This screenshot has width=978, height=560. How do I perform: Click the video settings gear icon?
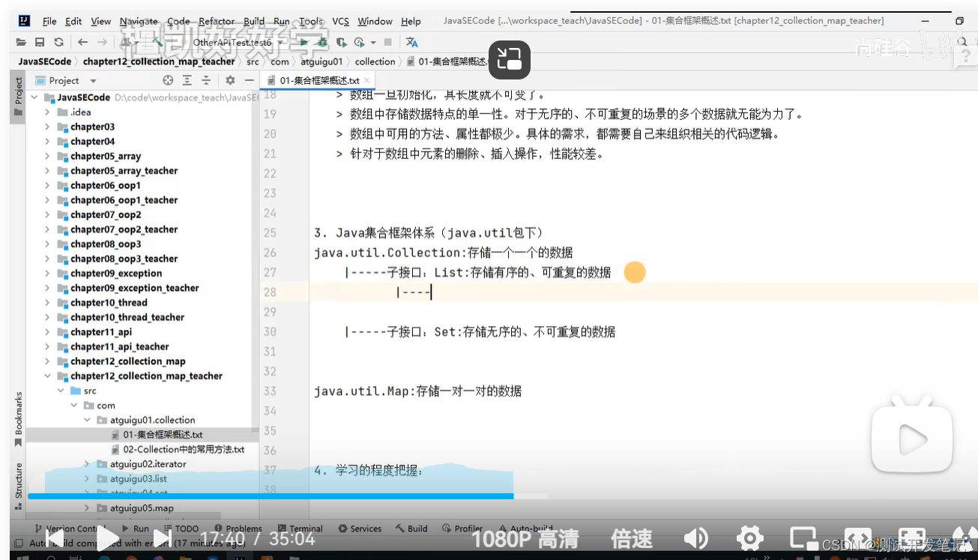pyautogui.click(x=749, y=538)
